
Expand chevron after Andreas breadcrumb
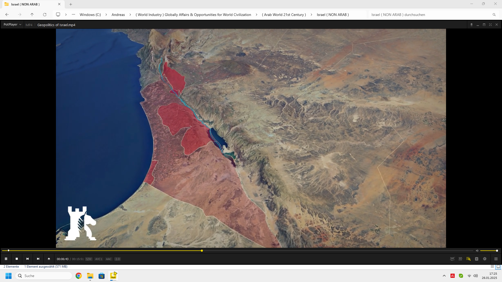(130, 15)
